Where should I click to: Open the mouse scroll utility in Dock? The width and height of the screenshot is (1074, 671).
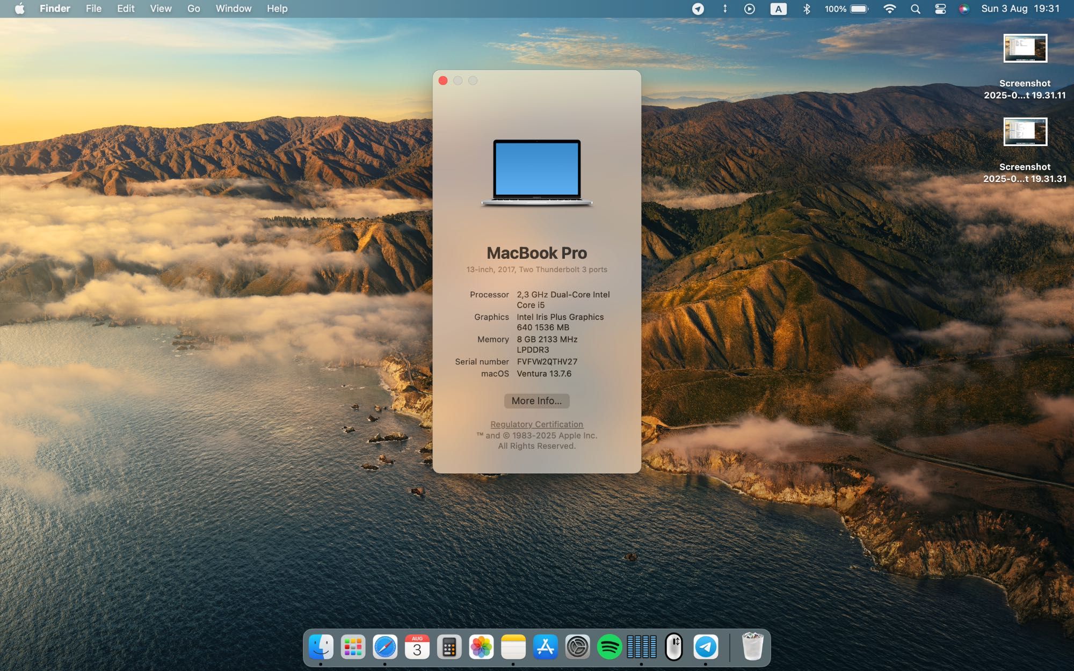pos(674,647)
